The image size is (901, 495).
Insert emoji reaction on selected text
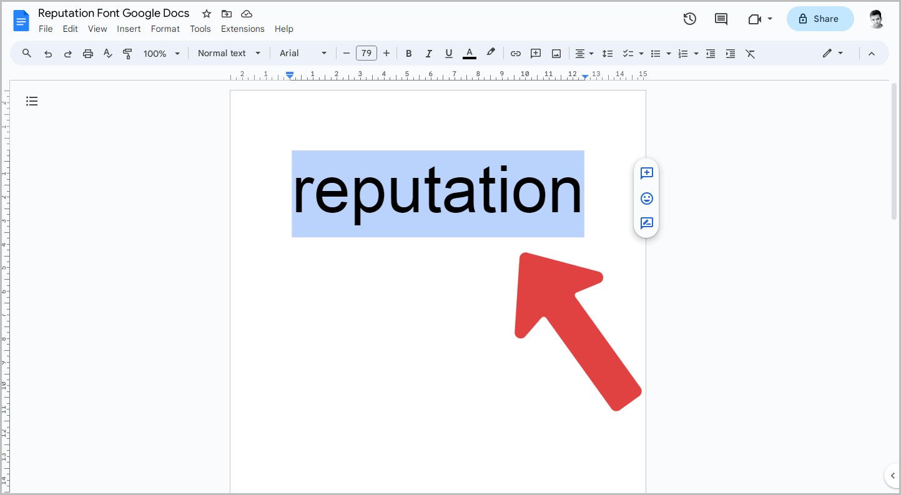coord(646,198)
